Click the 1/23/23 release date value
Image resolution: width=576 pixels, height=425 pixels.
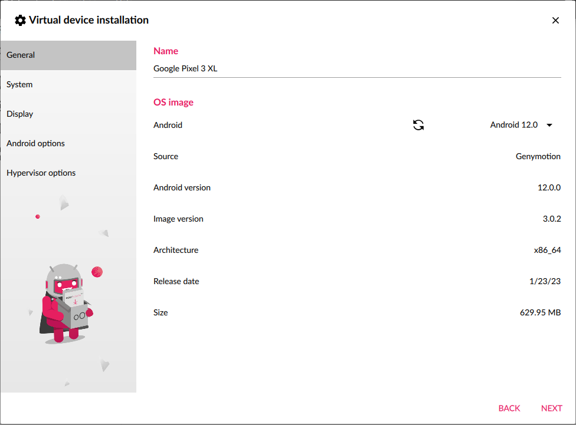coord(545,281)
